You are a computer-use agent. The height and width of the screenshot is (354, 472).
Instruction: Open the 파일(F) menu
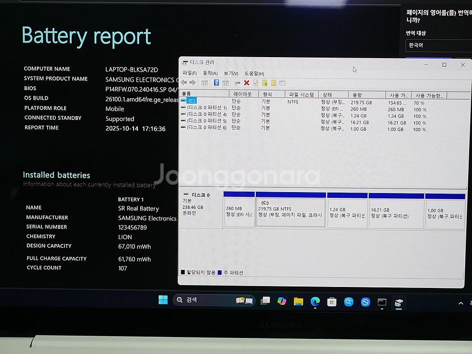[x=190, y=73]
